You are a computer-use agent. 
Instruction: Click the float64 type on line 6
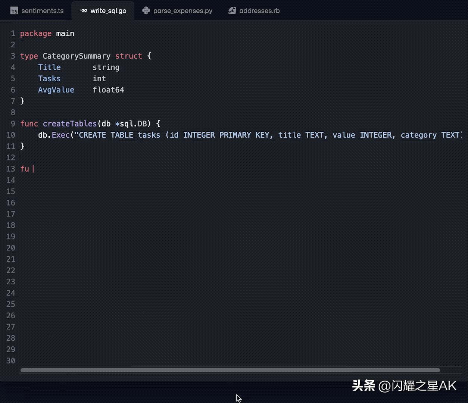[108, 90]
